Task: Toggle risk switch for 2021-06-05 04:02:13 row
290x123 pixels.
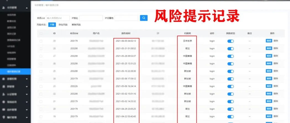Action: click(231, 41)
